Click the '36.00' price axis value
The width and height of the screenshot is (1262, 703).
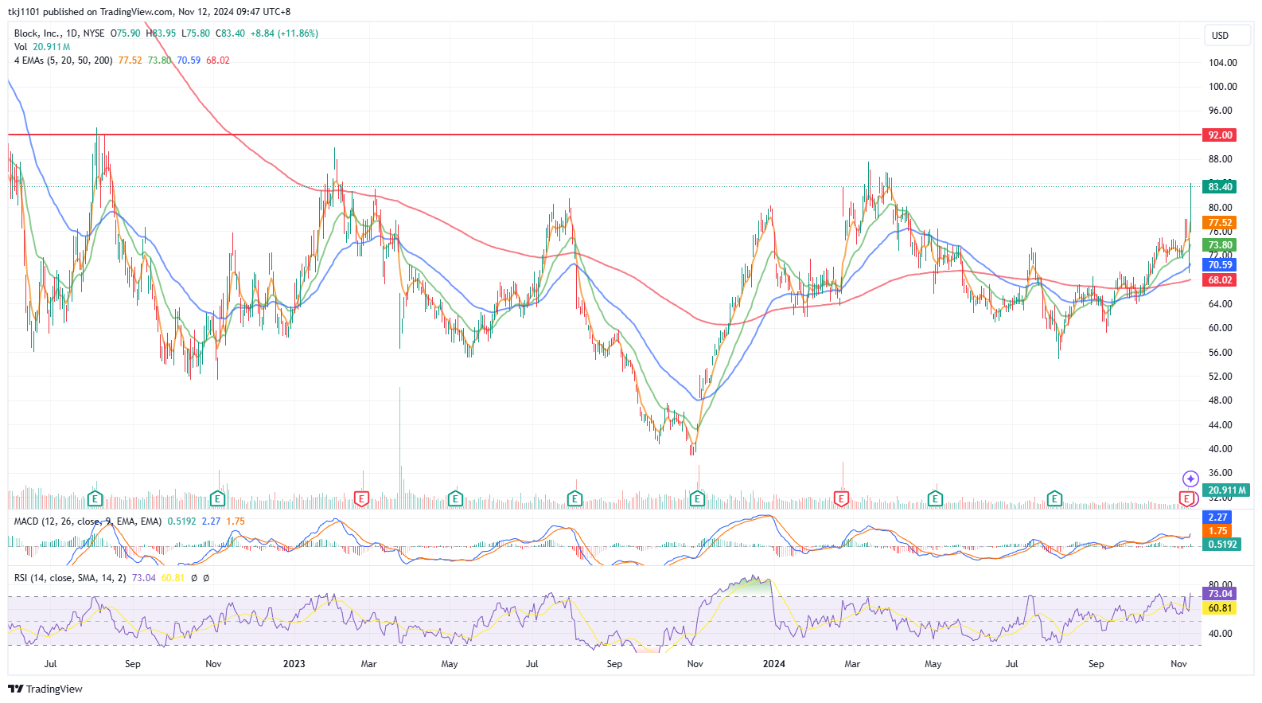pyautogui.click(x=1220, y=473)
